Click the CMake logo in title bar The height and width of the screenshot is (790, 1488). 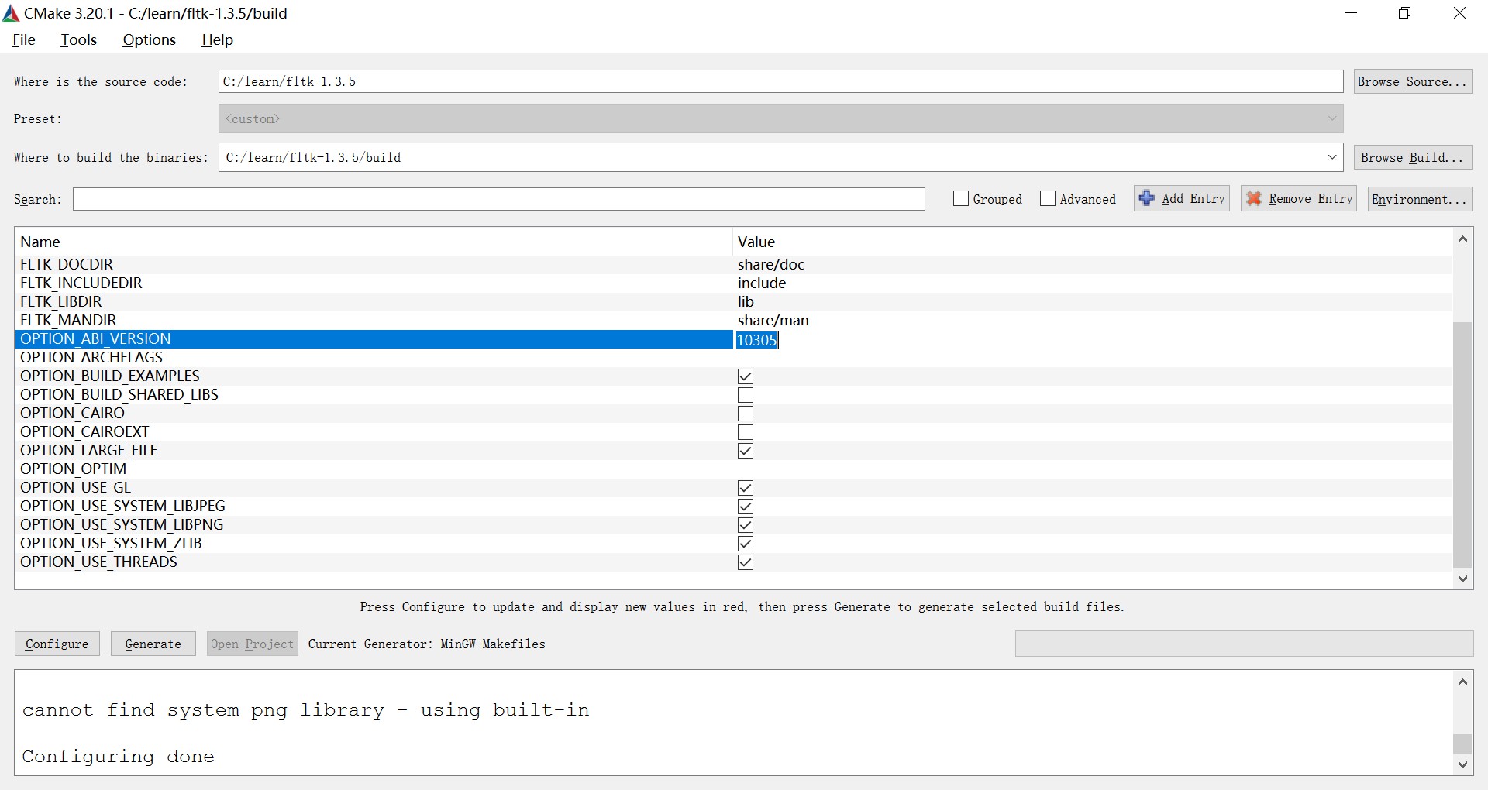pos(11,12)
